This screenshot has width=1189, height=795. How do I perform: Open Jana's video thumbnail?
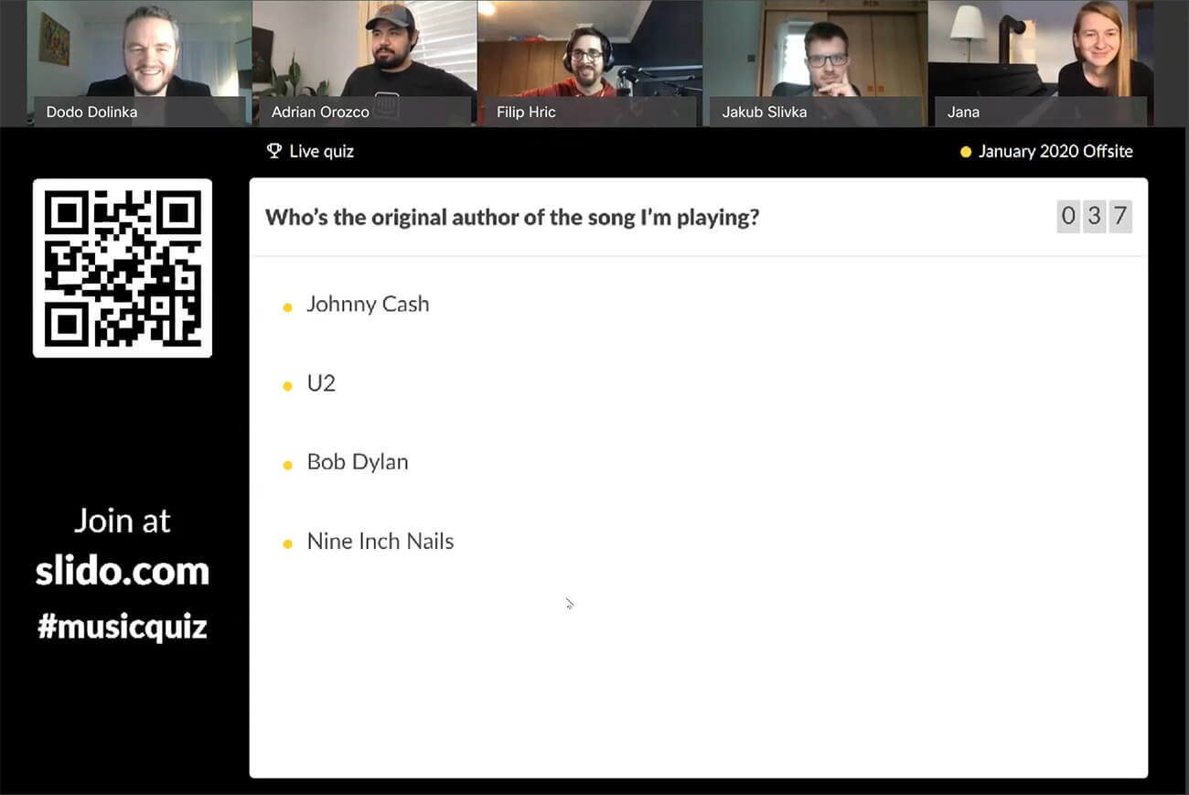(1040, 62)
